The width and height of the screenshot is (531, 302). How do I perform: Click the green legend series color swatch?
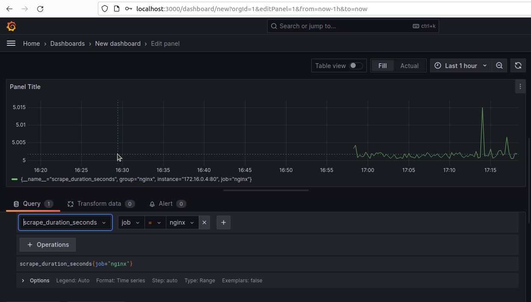click(15, 179)
